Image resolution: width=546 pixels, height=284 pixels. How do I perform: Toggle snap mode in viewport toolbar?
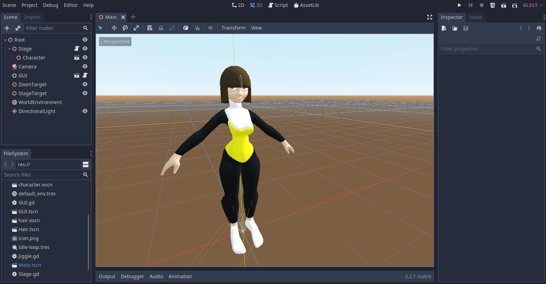[197, 28]
